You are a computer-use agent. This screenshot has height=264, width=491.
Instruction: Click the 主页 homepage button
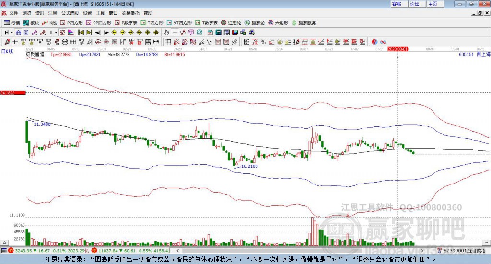435,4
